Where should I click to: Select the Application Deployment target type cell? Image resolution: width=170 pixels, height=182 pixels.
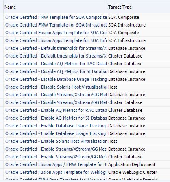click(132, 164)
